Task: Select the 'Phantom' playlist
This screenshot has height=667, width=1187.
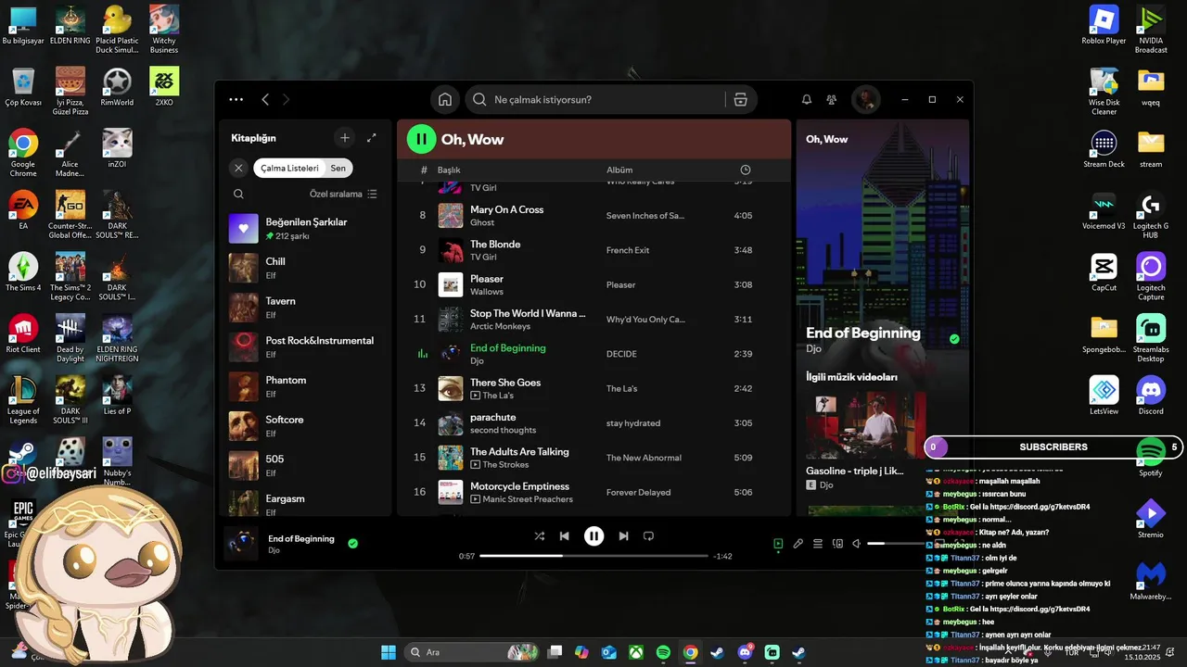Action: 305,386
